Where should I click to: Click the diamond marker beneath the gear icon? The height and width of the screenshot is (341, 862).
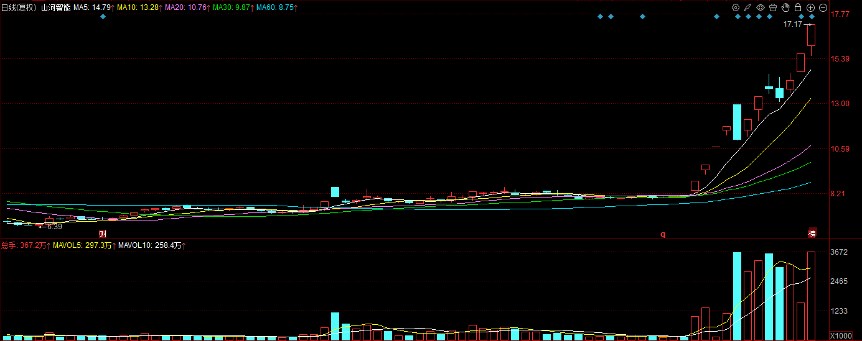(x=738, y=17)
